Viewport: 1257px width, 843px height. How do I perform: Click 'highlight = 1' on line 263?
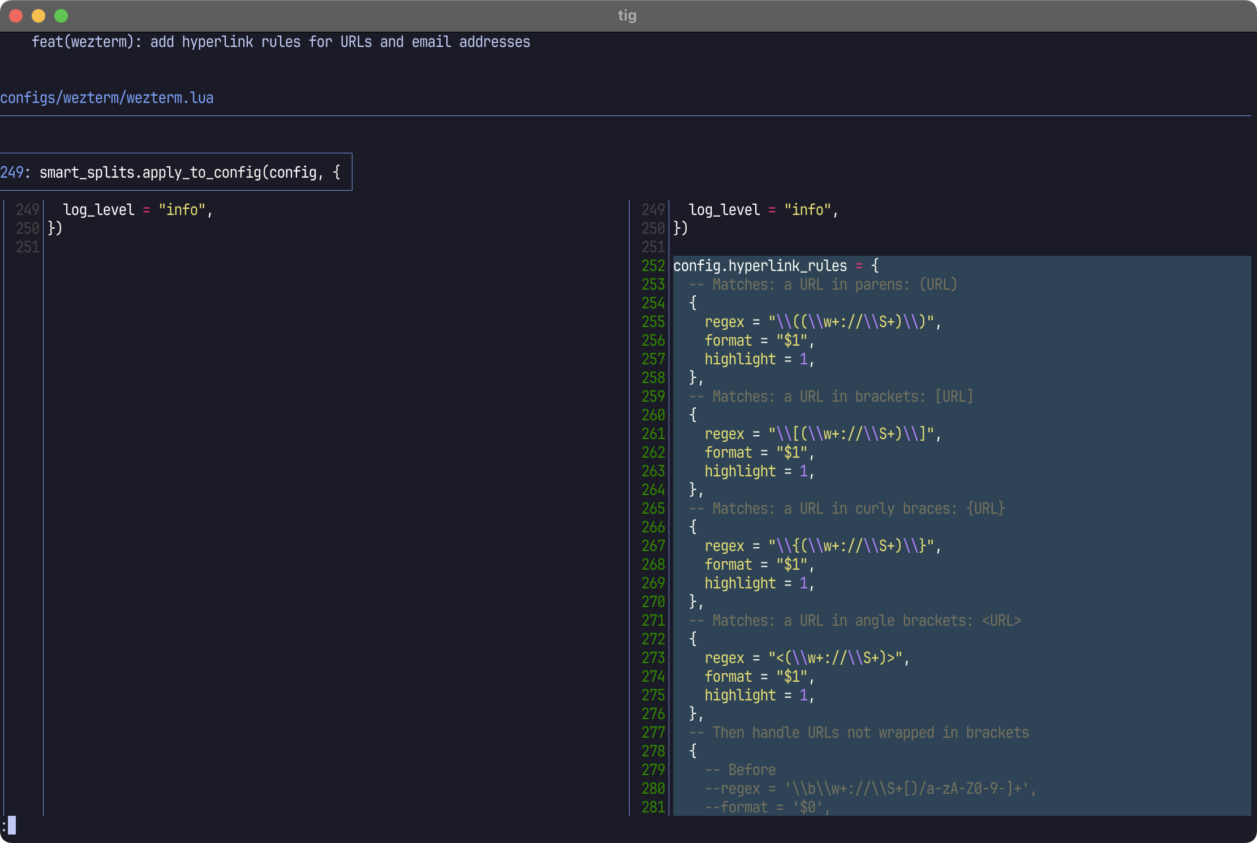tap(759, 471)
